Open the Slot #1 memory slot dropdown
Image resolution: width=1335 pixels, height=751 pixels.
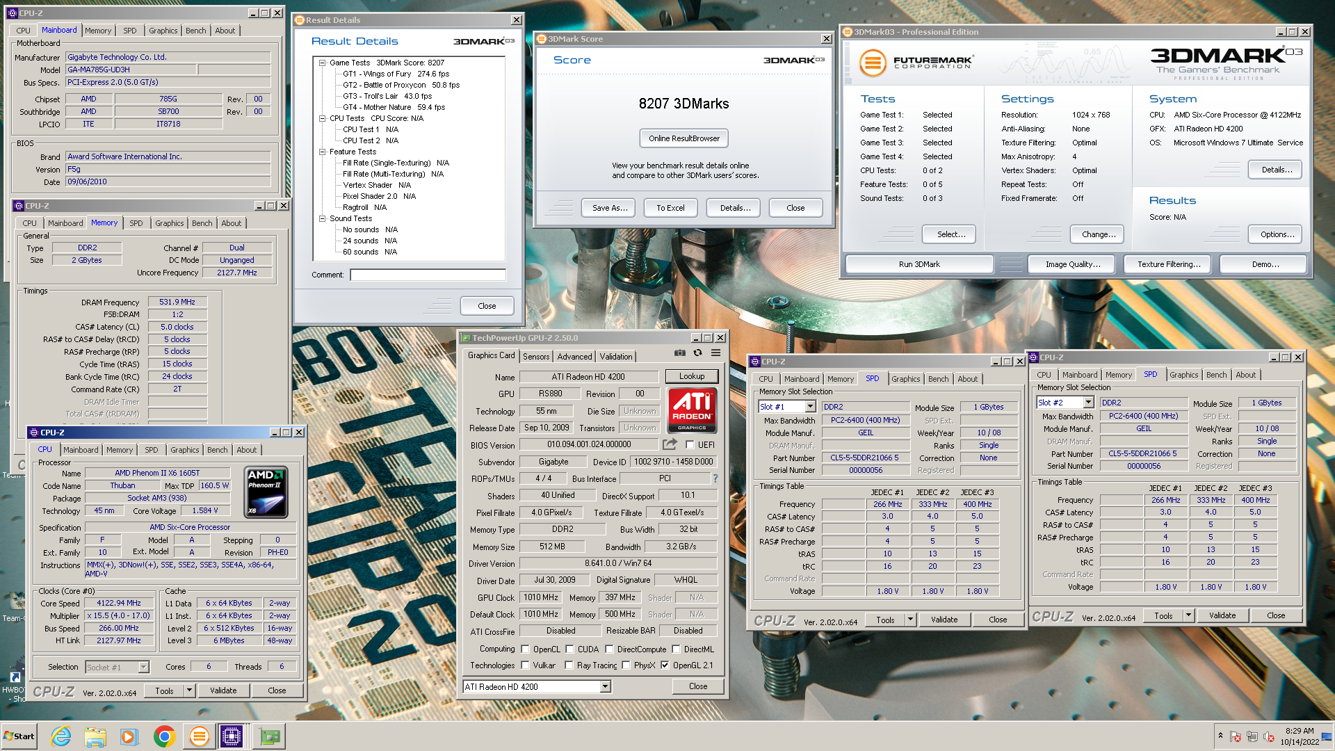[810, 407]
